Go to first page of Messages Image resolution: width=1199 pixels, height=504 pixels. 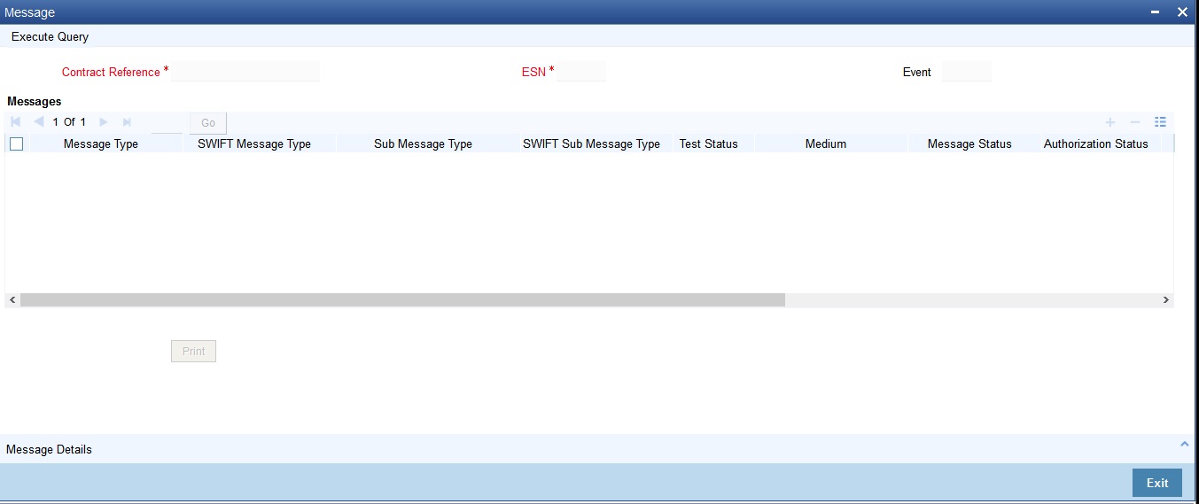15,122
